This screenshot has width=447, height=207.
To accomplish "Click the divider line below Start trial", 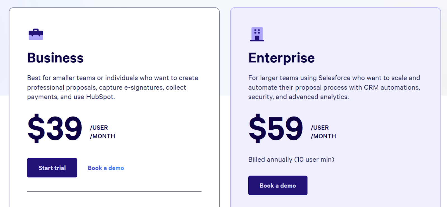I will pyautogui.click(x=114, y=191).
